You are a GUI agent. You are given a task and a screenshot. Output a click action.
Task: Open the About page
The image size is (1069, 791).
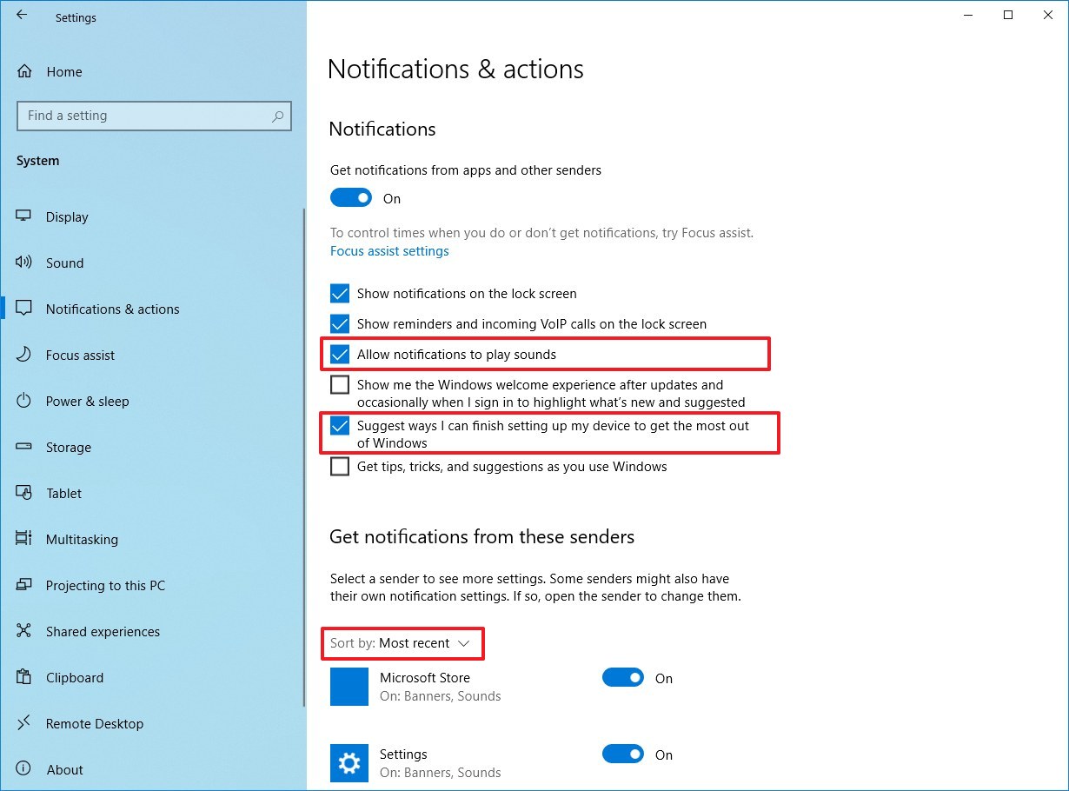point(64,770)
